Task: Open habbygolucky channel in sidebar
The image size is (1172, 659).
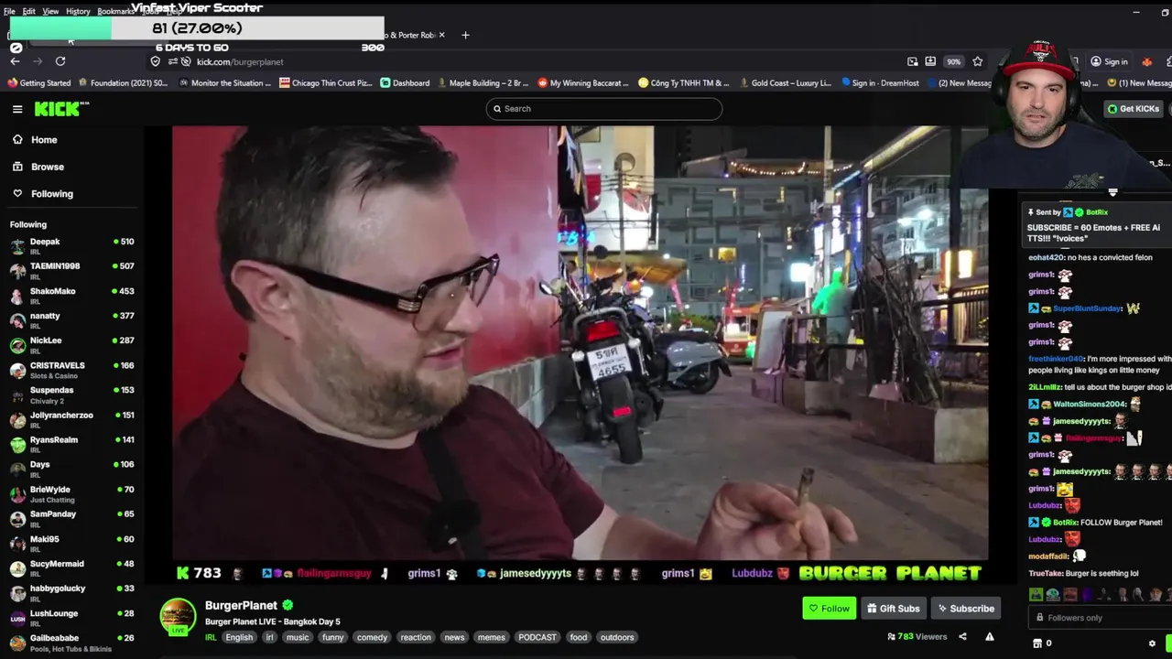Action: (71, 593)
